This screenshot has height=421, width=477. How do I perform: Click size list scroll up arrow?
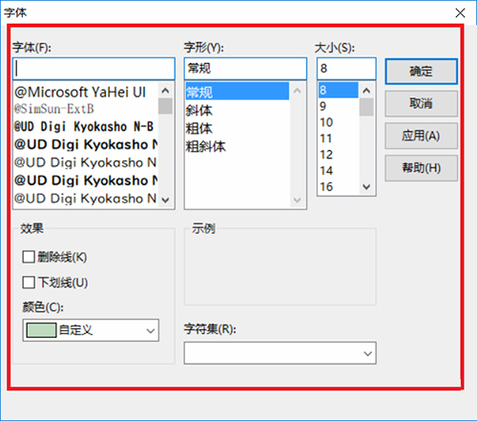point(366,91)
